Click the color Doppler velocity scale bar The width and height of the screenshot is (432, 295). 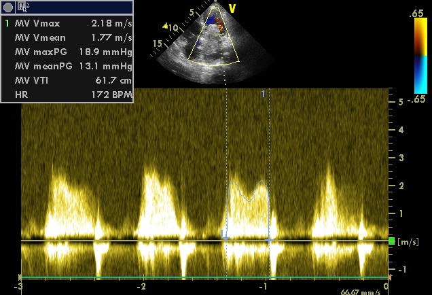tap(420, 56)
